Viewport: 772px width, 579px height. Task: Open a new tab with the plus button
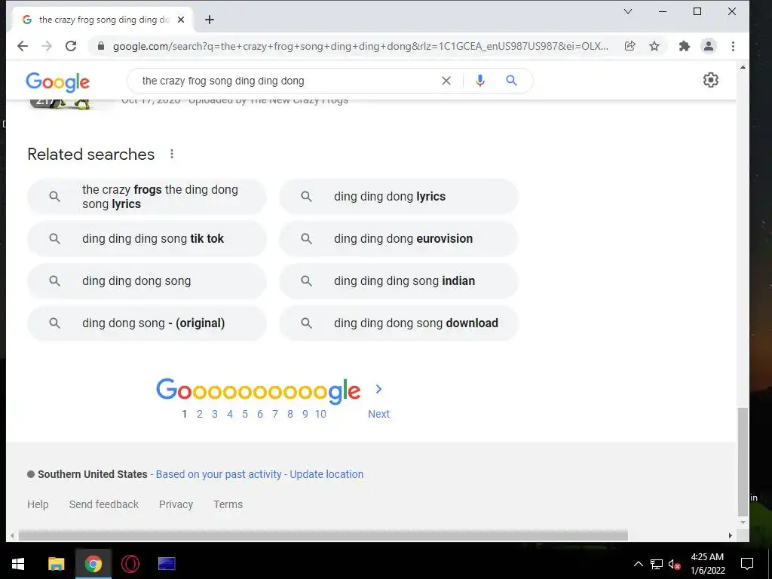click(210, 20)
